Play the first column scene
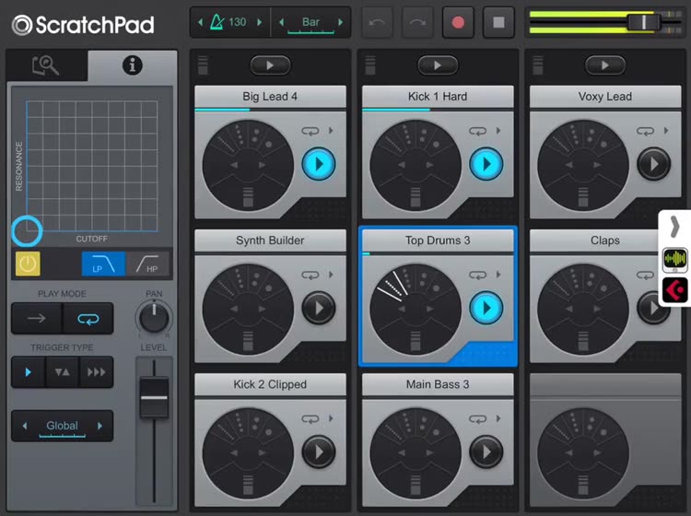 (270, 65)
